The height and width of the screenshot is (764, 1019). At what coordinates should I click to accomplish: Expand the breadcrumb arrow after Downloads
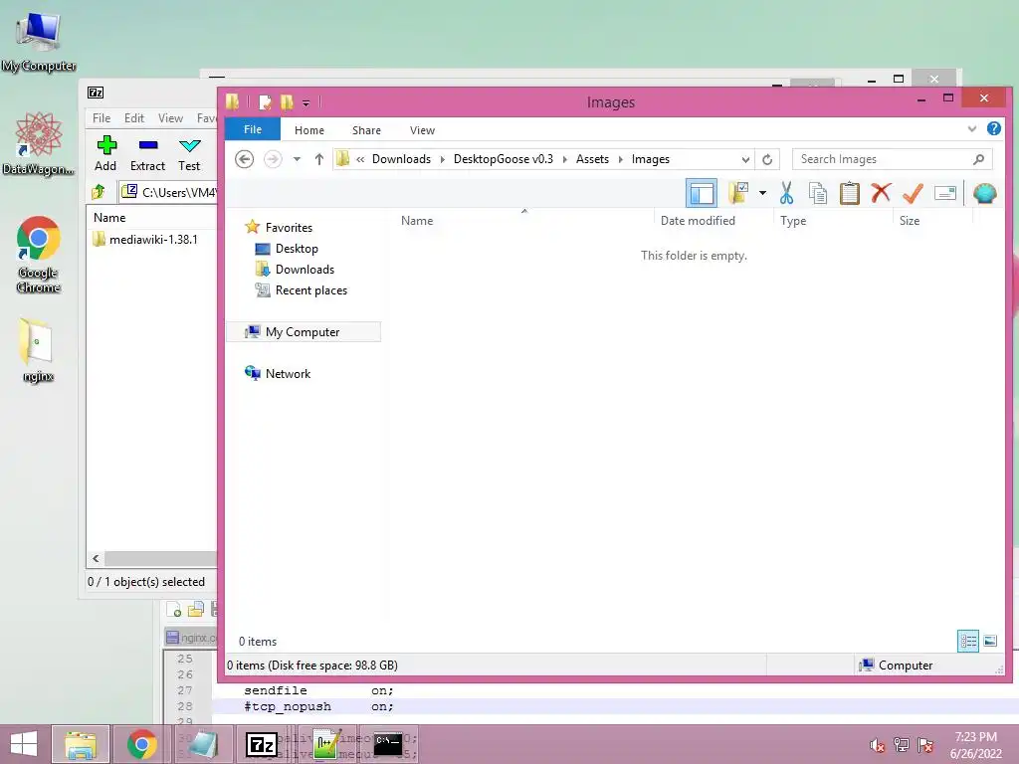[x=443, y=159]
